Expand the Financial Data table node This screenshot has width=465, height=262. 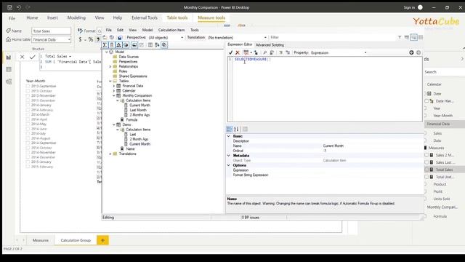[x=114, y=86]
